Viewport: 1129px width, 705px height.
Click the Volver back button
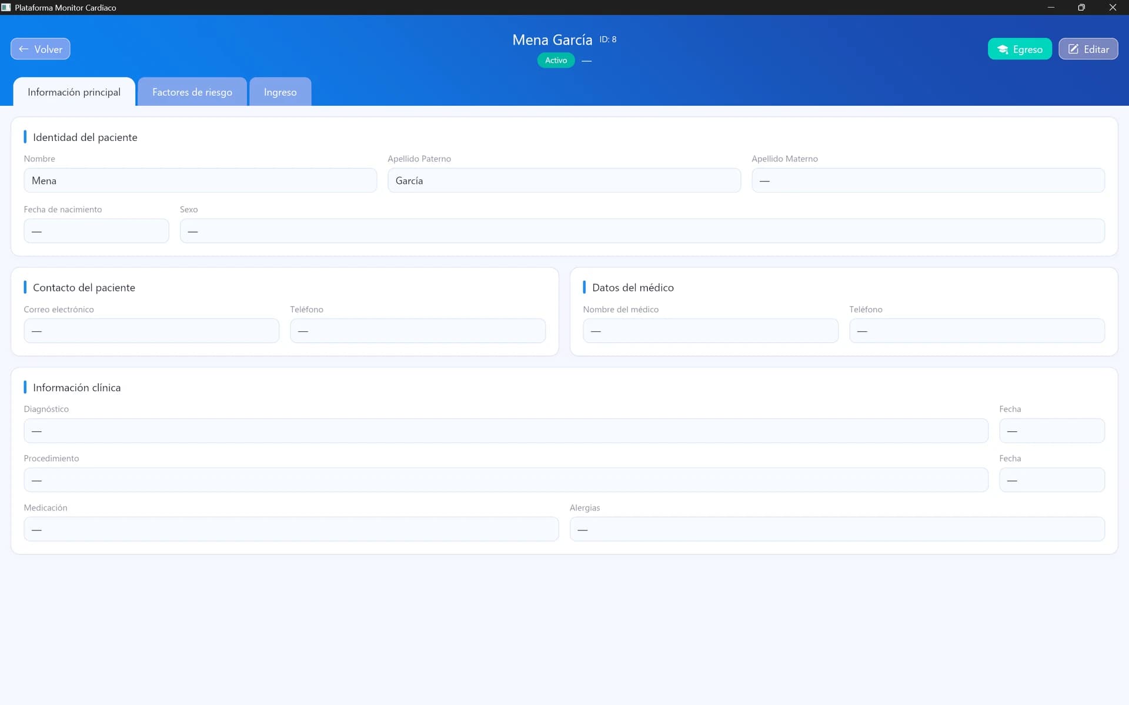point(40,49)
